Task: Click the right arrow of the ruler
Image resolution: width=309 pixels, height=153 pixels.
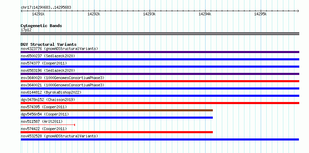Action: tap(298, 11)
